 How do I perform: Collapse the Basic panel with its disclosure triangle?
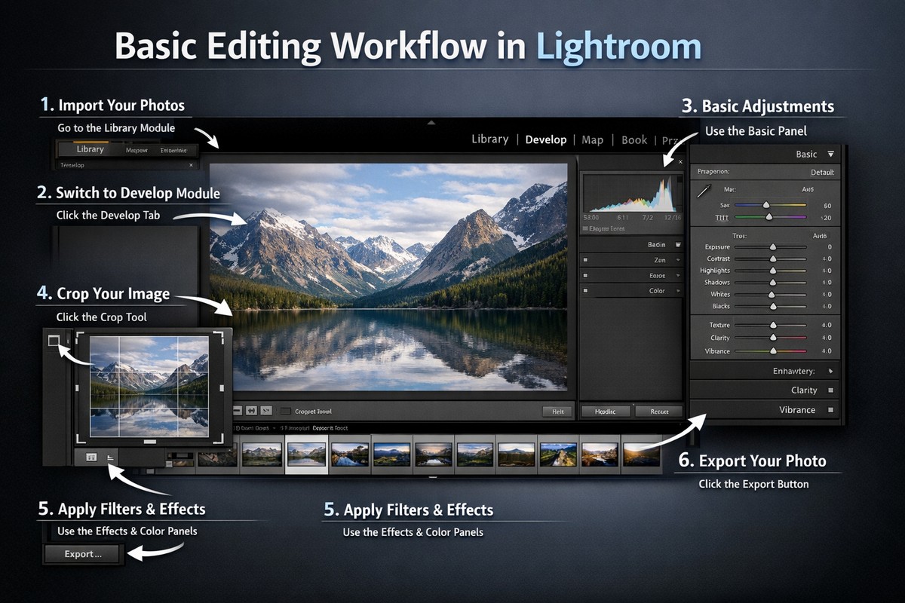click(833, 154)
